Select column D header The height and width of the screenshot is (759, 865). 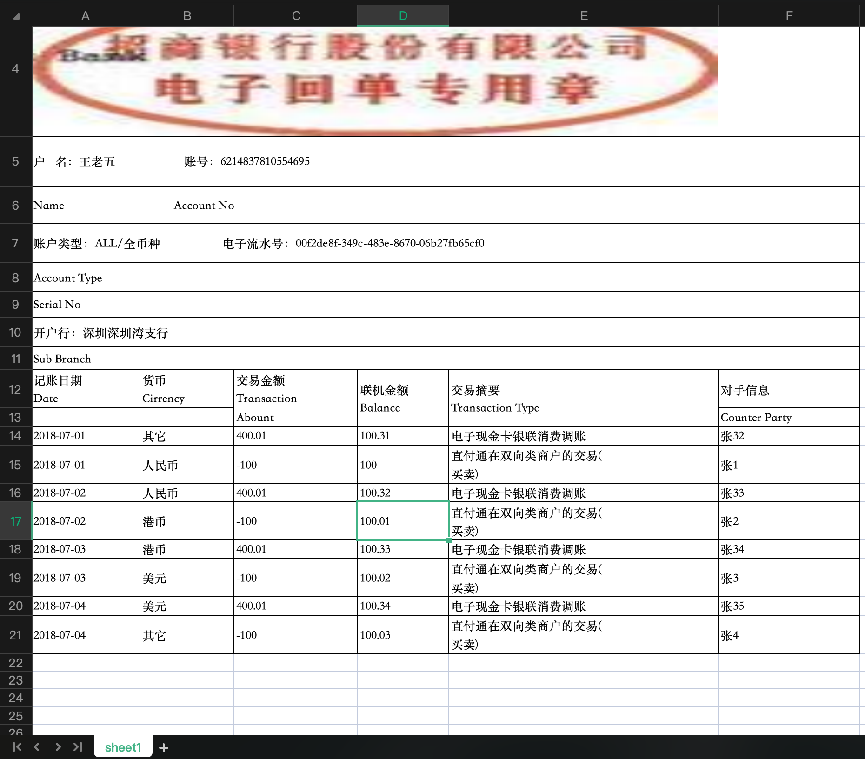pos(403,16)
